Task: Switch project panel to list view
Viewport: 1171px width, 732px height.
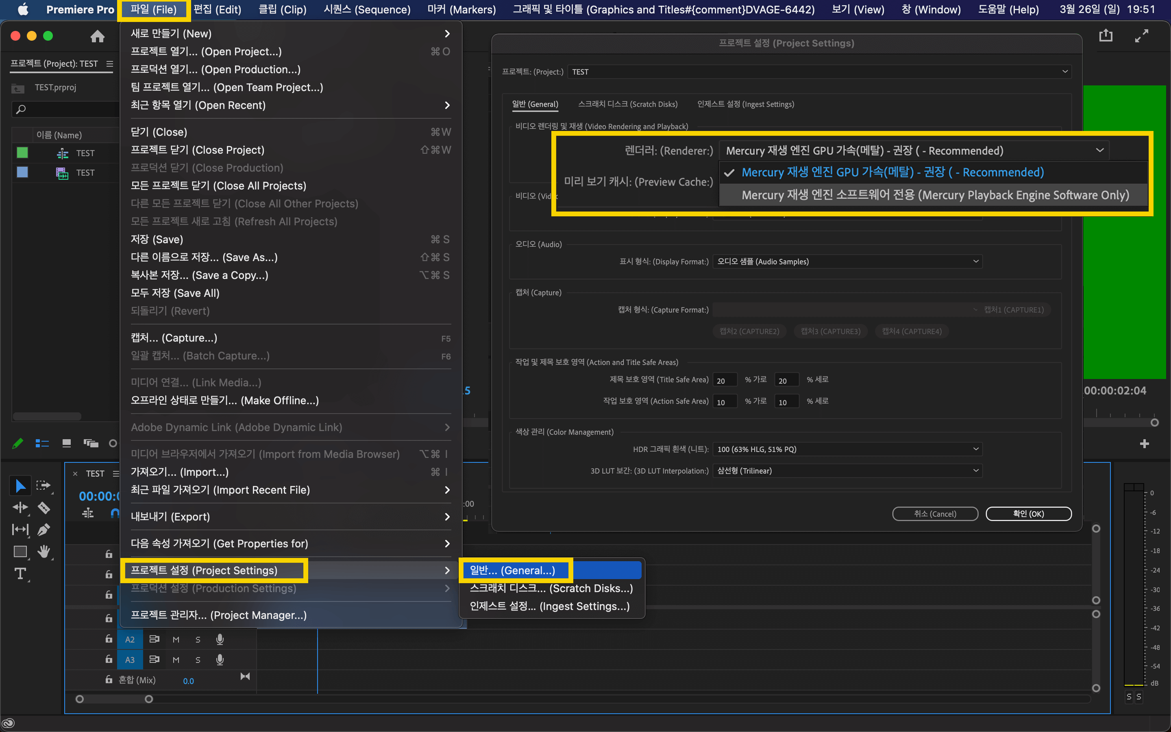Action: tap(42, 443)
